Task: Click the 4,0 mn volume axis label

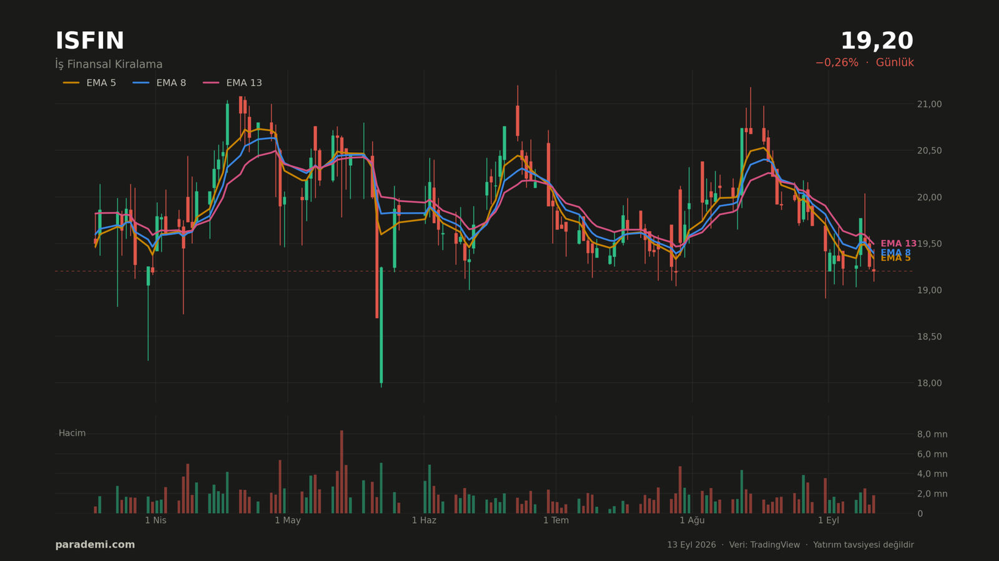Action: click(x=932, y=474)
